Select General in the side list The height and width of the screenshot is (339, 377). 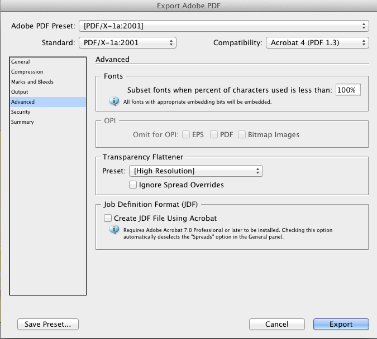point(48,62)
